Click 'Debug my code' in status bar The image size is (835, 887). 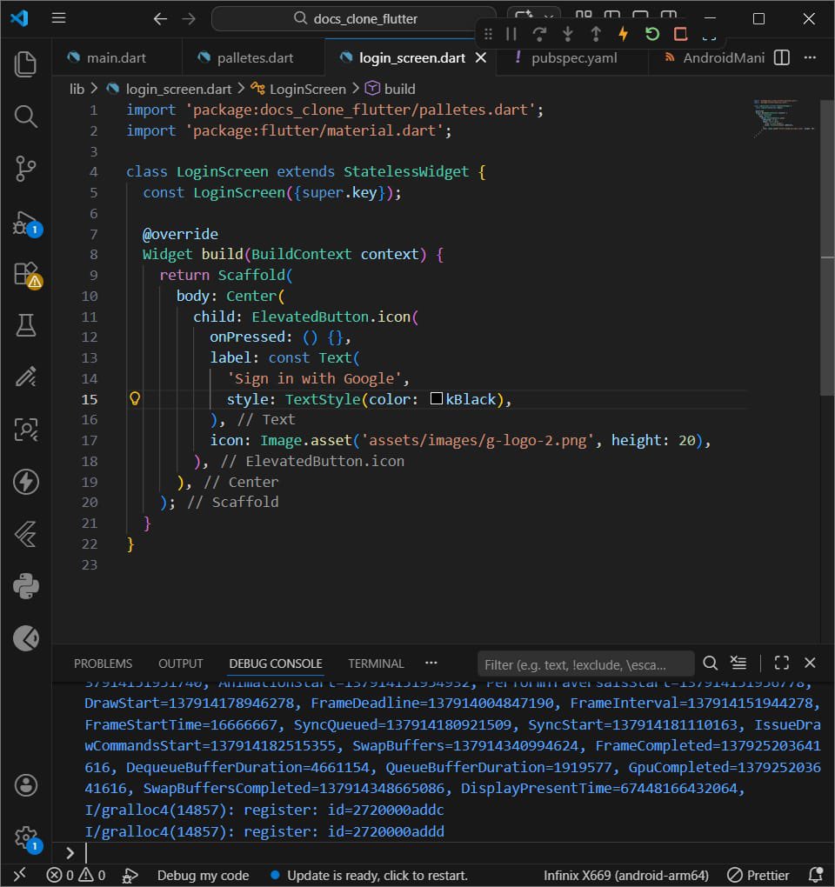[x=203, y=875]
